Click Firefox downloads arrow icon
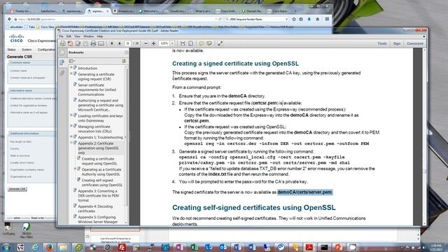Viewport: 448px width, 252px height. [x=309, y=19]
